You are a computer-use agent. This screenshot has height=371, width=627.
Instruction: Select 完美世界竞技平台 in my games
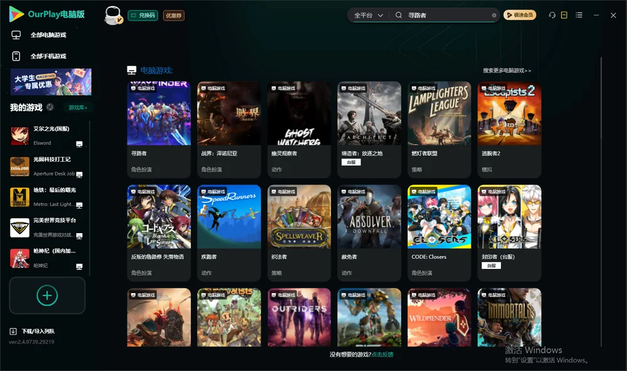click(47, 227)
